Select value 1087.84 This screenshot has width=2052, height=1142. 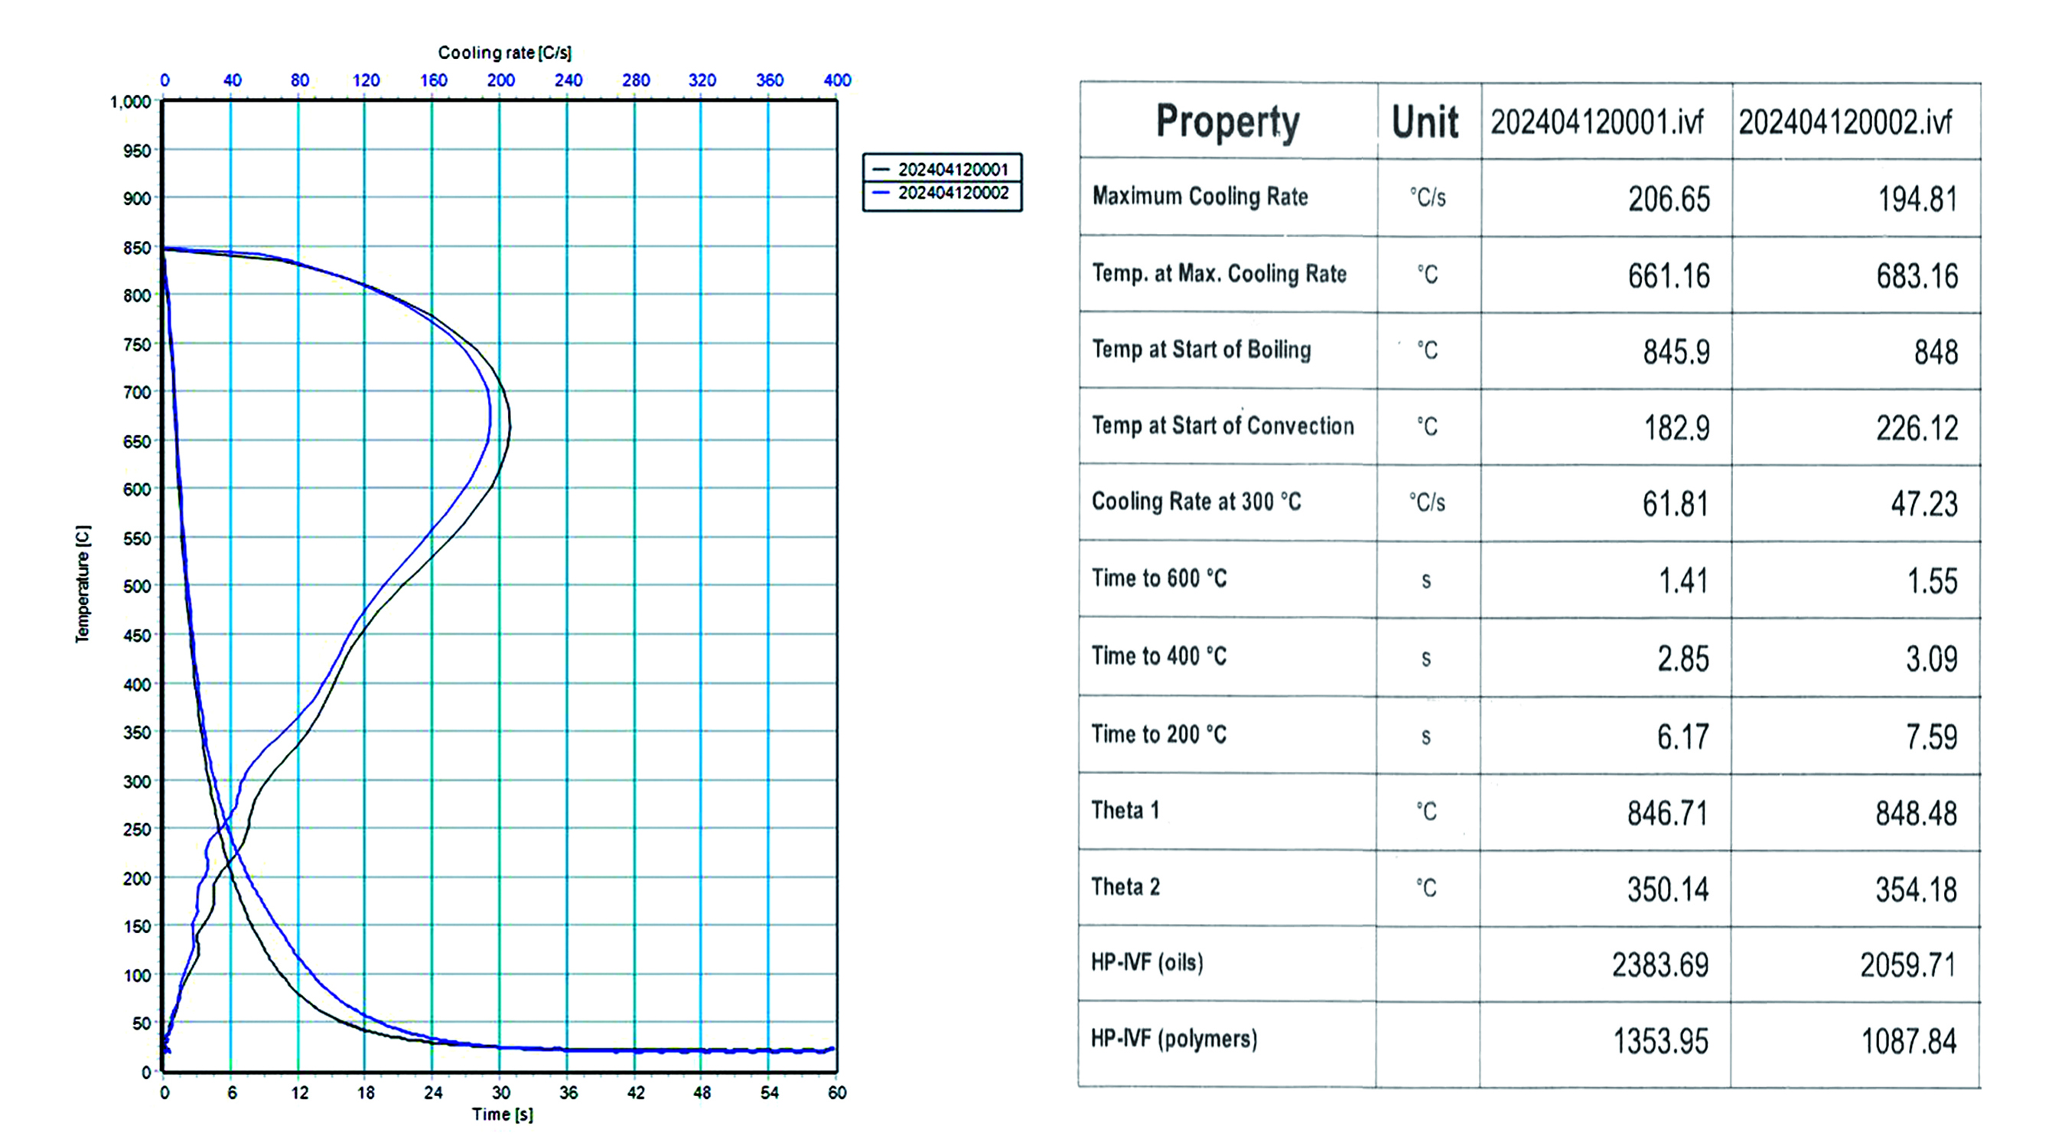pos(1909,1042)
